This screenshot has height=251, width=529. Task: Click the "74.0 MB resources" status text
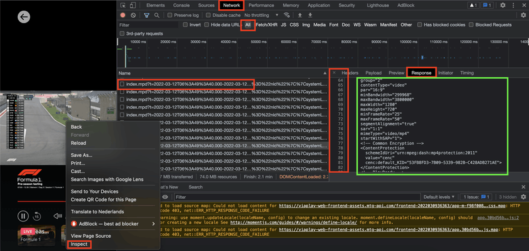point(218,176)
